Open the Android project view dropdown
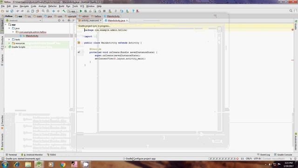The width and height of the screenshot is (298, 168). point(23,21)
